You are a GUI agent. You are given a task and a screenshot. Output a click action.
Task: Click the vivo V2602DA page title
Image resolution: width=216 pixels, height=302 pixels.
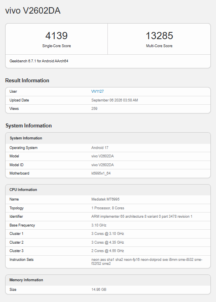(x=33, y=11)
